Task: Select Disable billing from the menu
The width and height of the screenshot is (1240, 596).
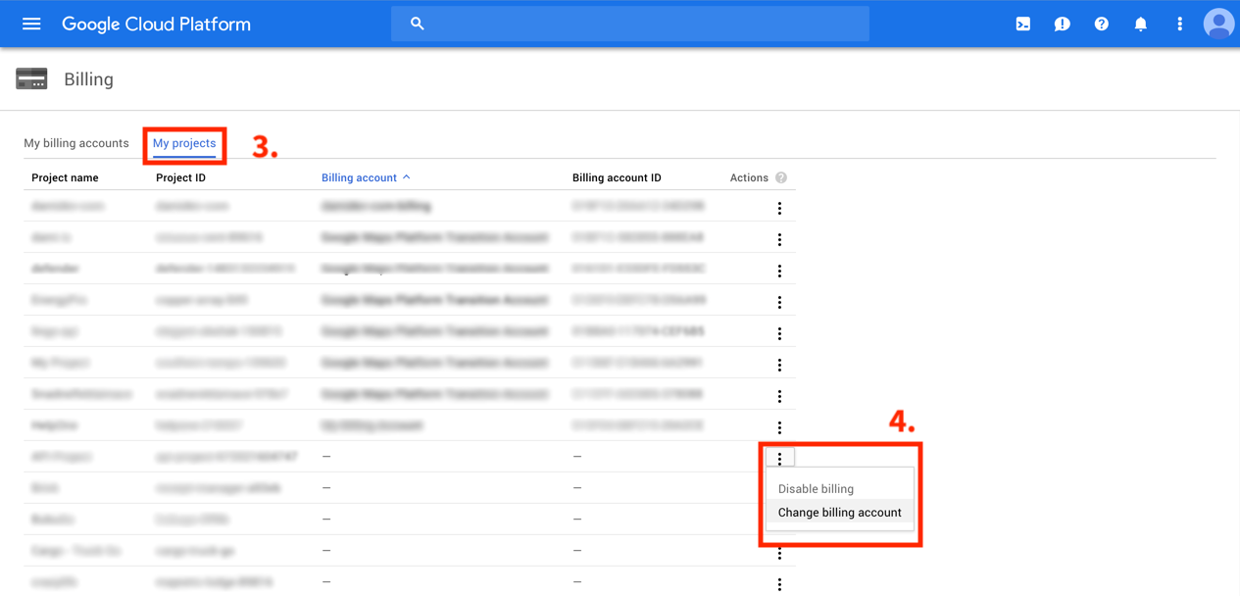Action: 815,488
